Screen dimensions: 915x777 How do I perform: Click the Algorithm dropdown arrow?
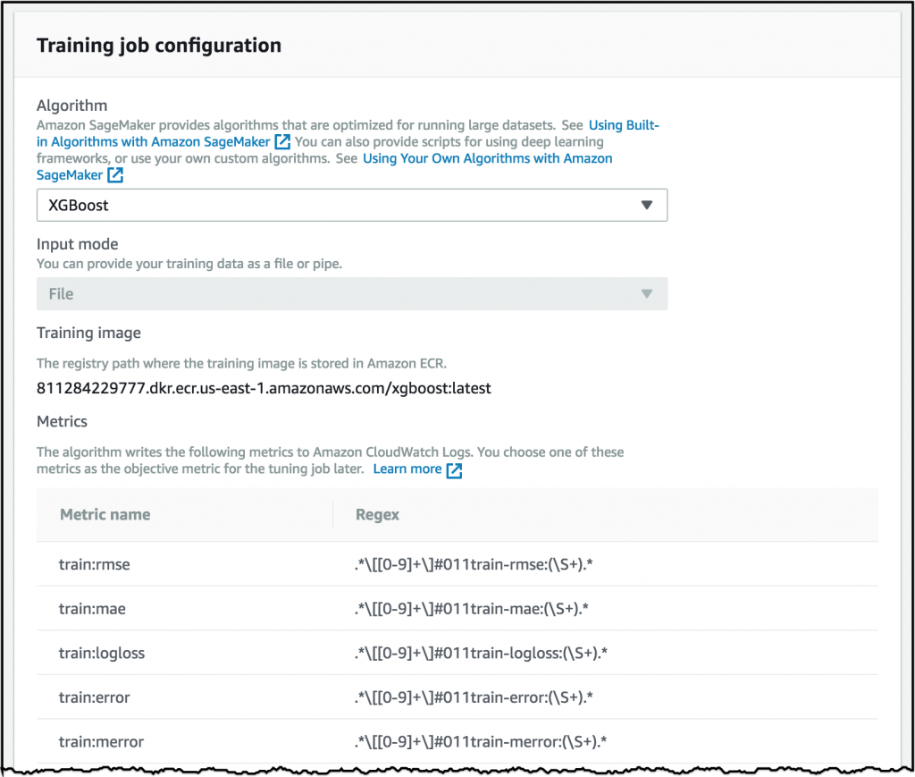[647, 205]
